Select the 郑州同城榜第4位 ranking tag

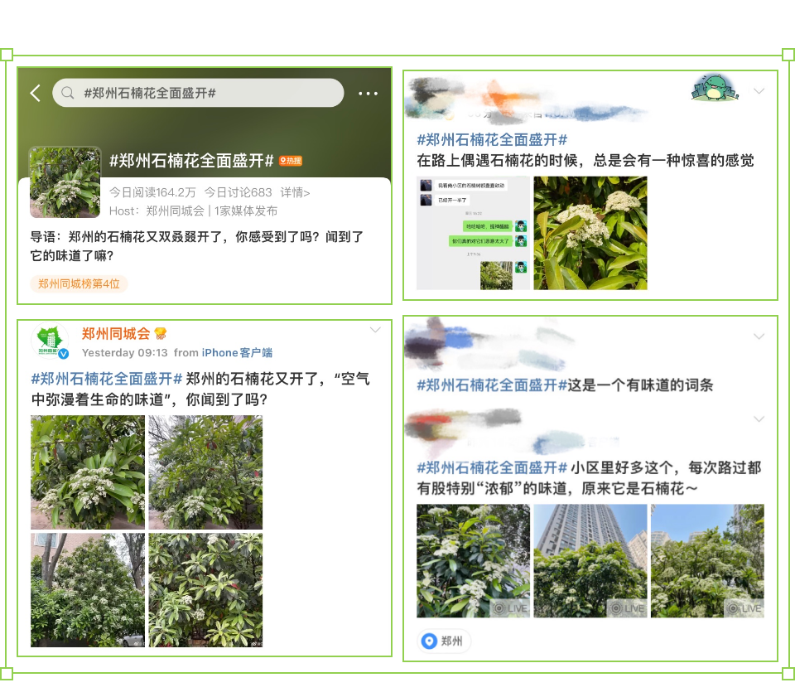(79, 283)
